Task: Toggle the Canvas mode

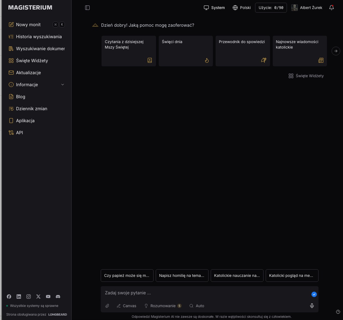Action: click(126, 306)
